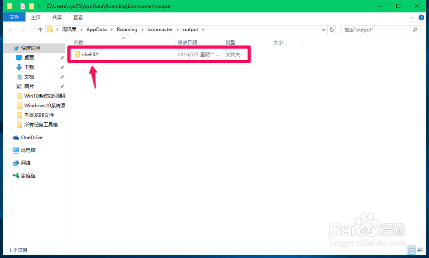This screenshot has width=429, height=258.
Task: Open the address bar history dropdown
Action: pos(324,29)
